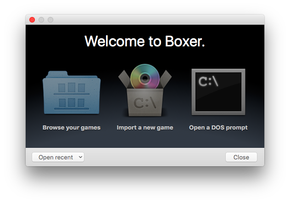
Task: Close the window with the red button
Action: coord(32,20)
